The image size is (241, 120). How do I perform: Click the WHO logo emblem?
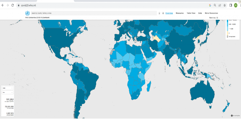[27, 13]
